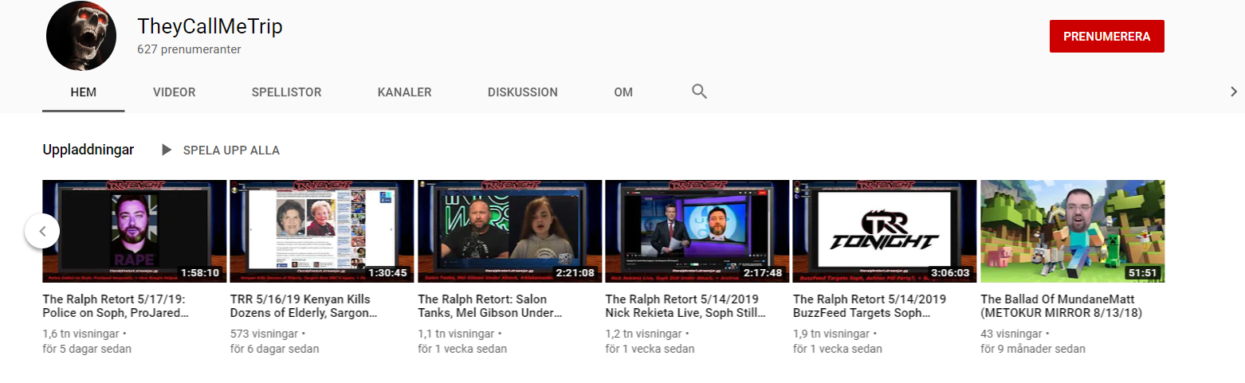Click för 9 månader sedan text
Viewport: 1245px width, 383px height.
[x=1033, y=349]
